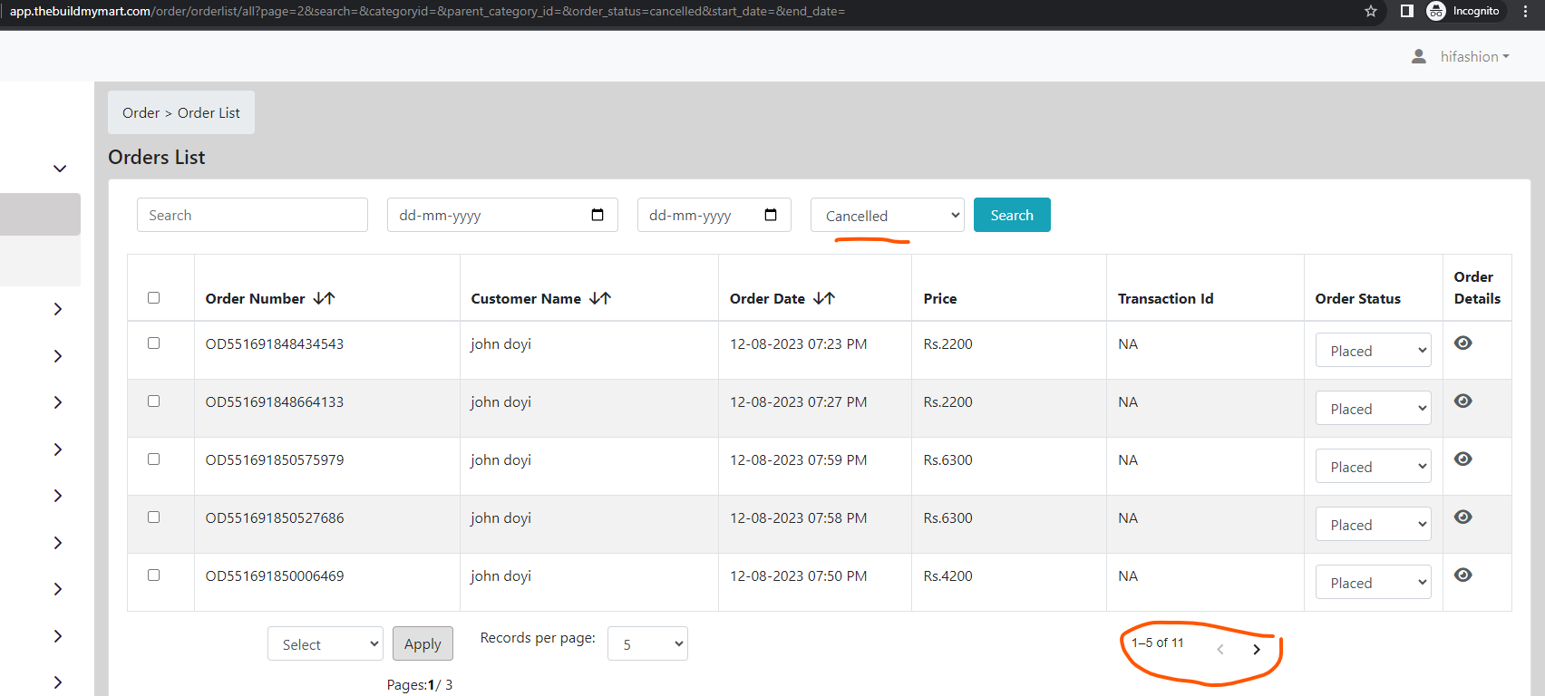This screenshot has width=1545, height=696.
Task: Check order OD551691850006469 checkbox
Action: [x=153, y=575]
